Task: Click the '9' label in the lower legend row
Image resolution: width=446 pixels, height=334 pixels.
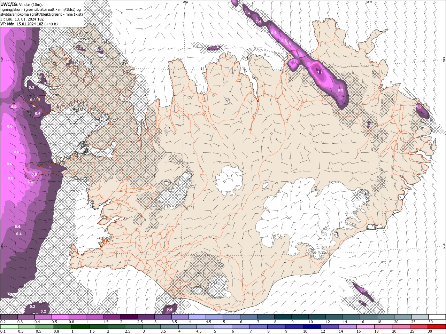Action: pyautogui.click(x=286, y=331)
